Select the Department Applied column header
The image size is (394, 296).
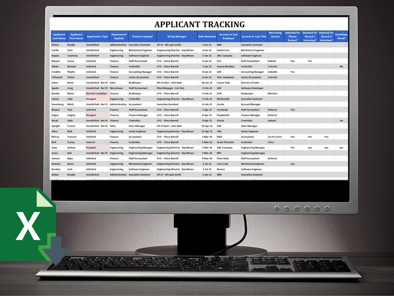coord(119,36)
